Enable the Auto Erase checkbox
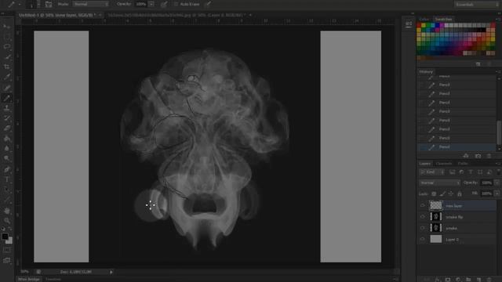502x282 pixels. tap(176, 4)
